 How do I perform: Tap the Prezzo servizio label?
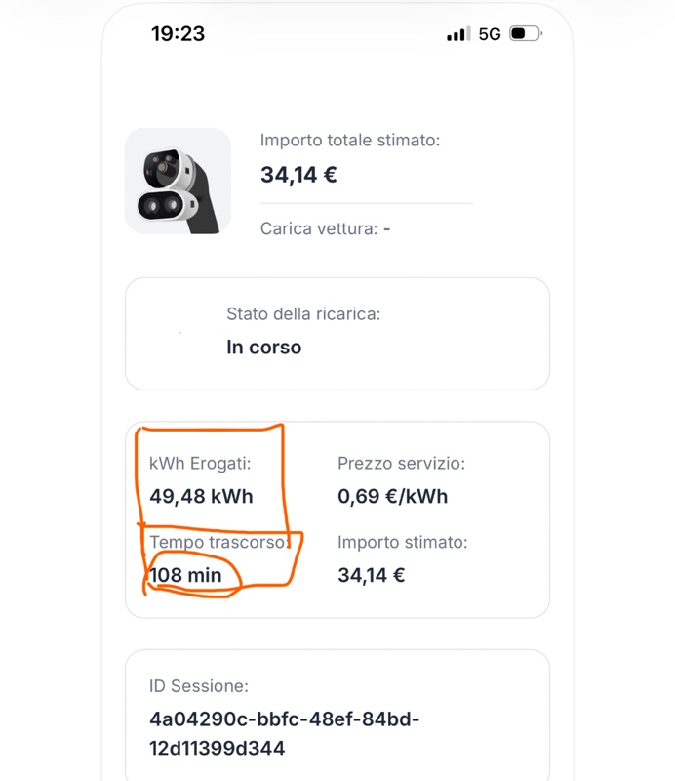pos(401,463)
